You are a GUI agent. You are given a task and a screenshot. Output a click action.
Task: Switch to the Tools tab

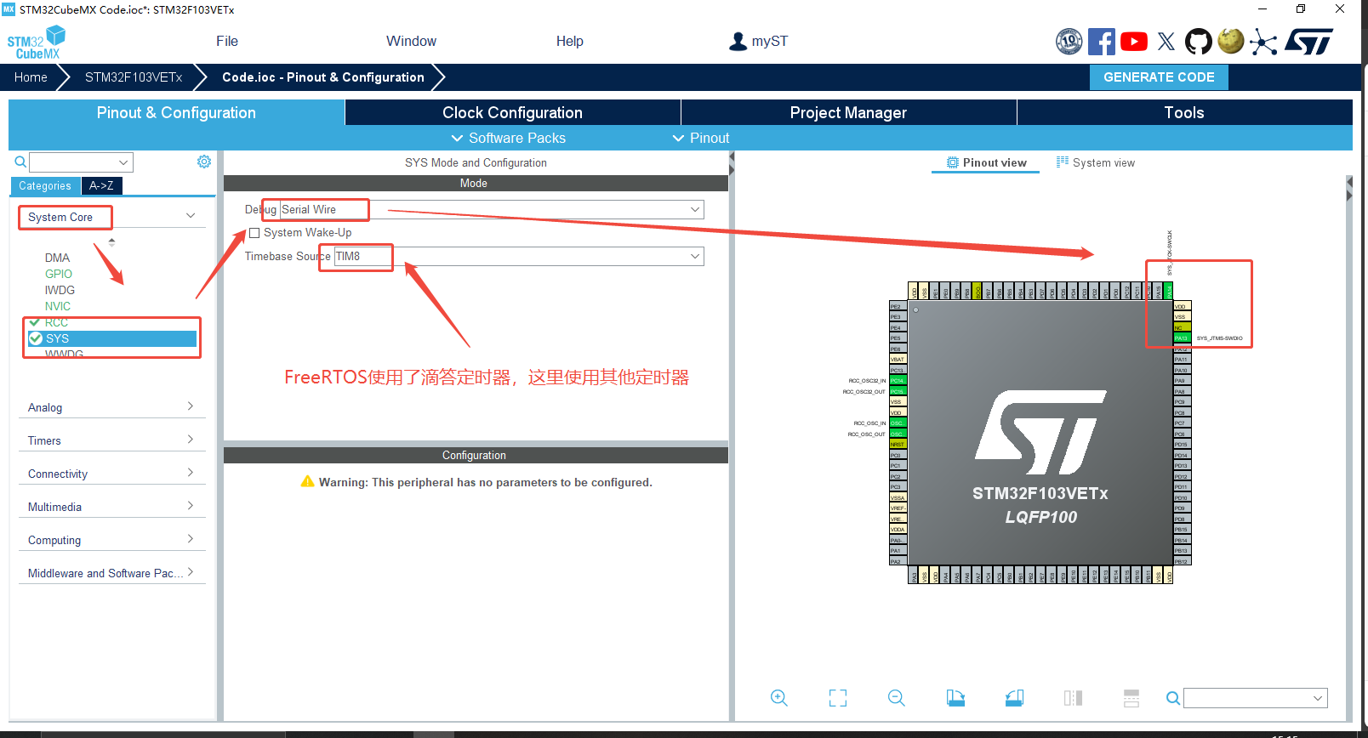pyautogui.click(x=1184, y=112)
